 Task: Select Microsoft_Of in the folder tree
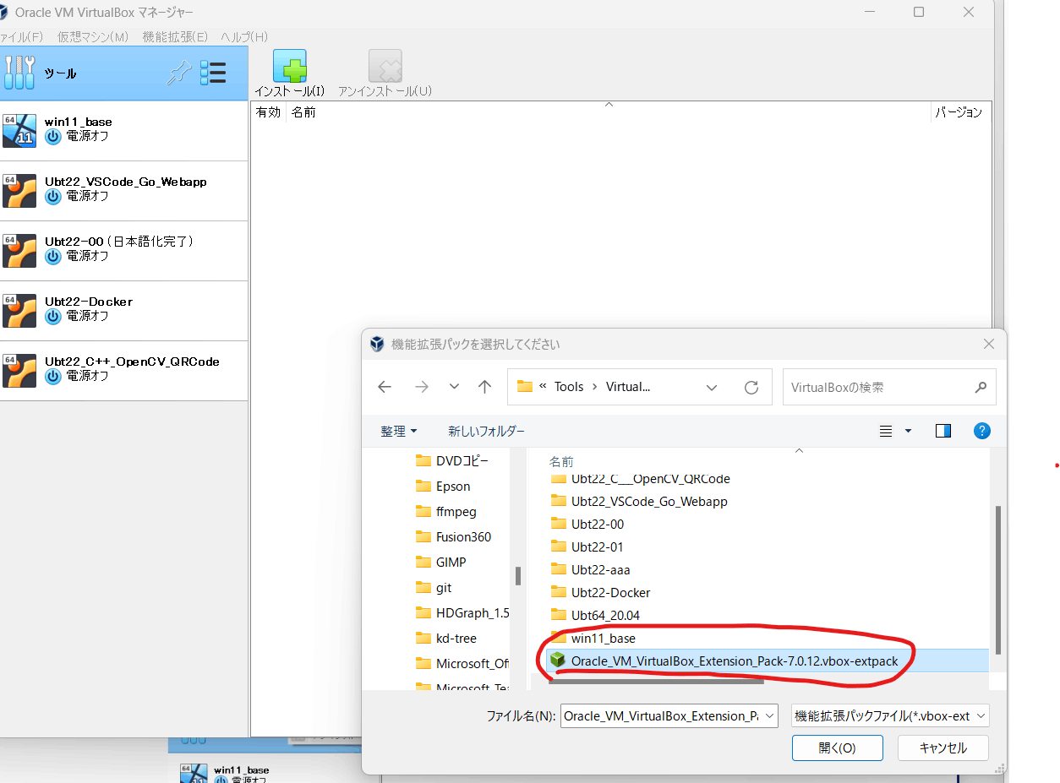(x=473, y=664)
